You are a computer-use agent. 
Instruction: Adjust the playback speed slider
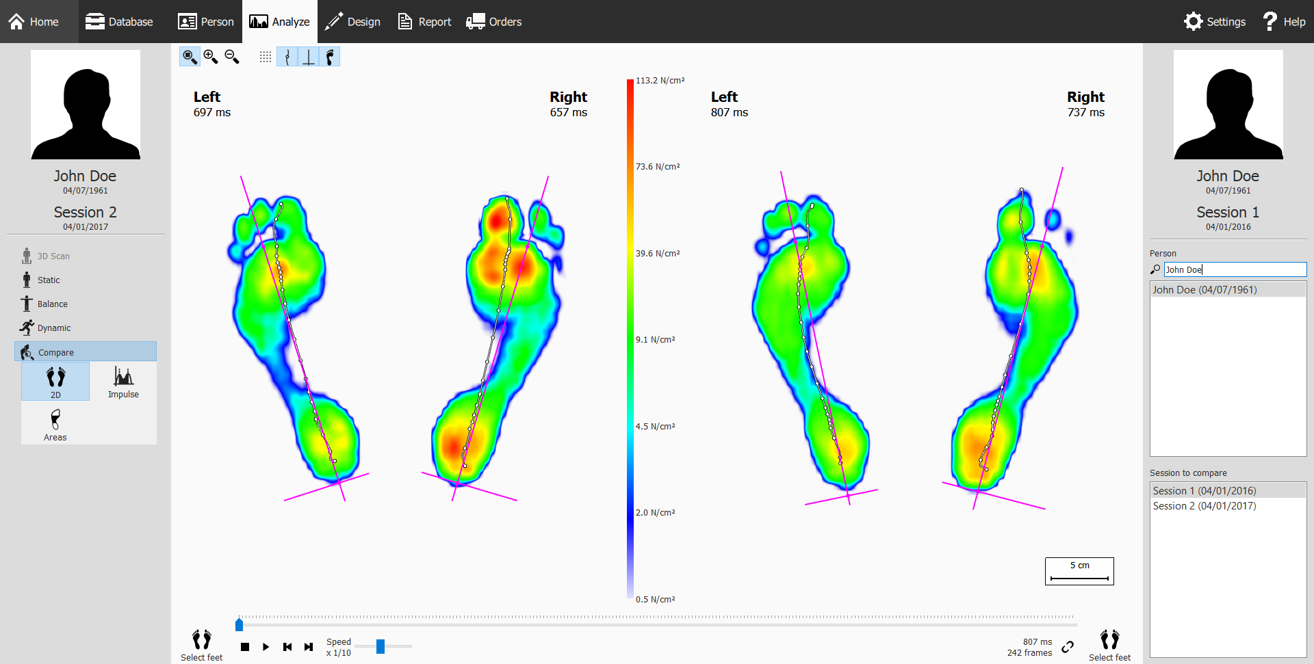(381, 646)
